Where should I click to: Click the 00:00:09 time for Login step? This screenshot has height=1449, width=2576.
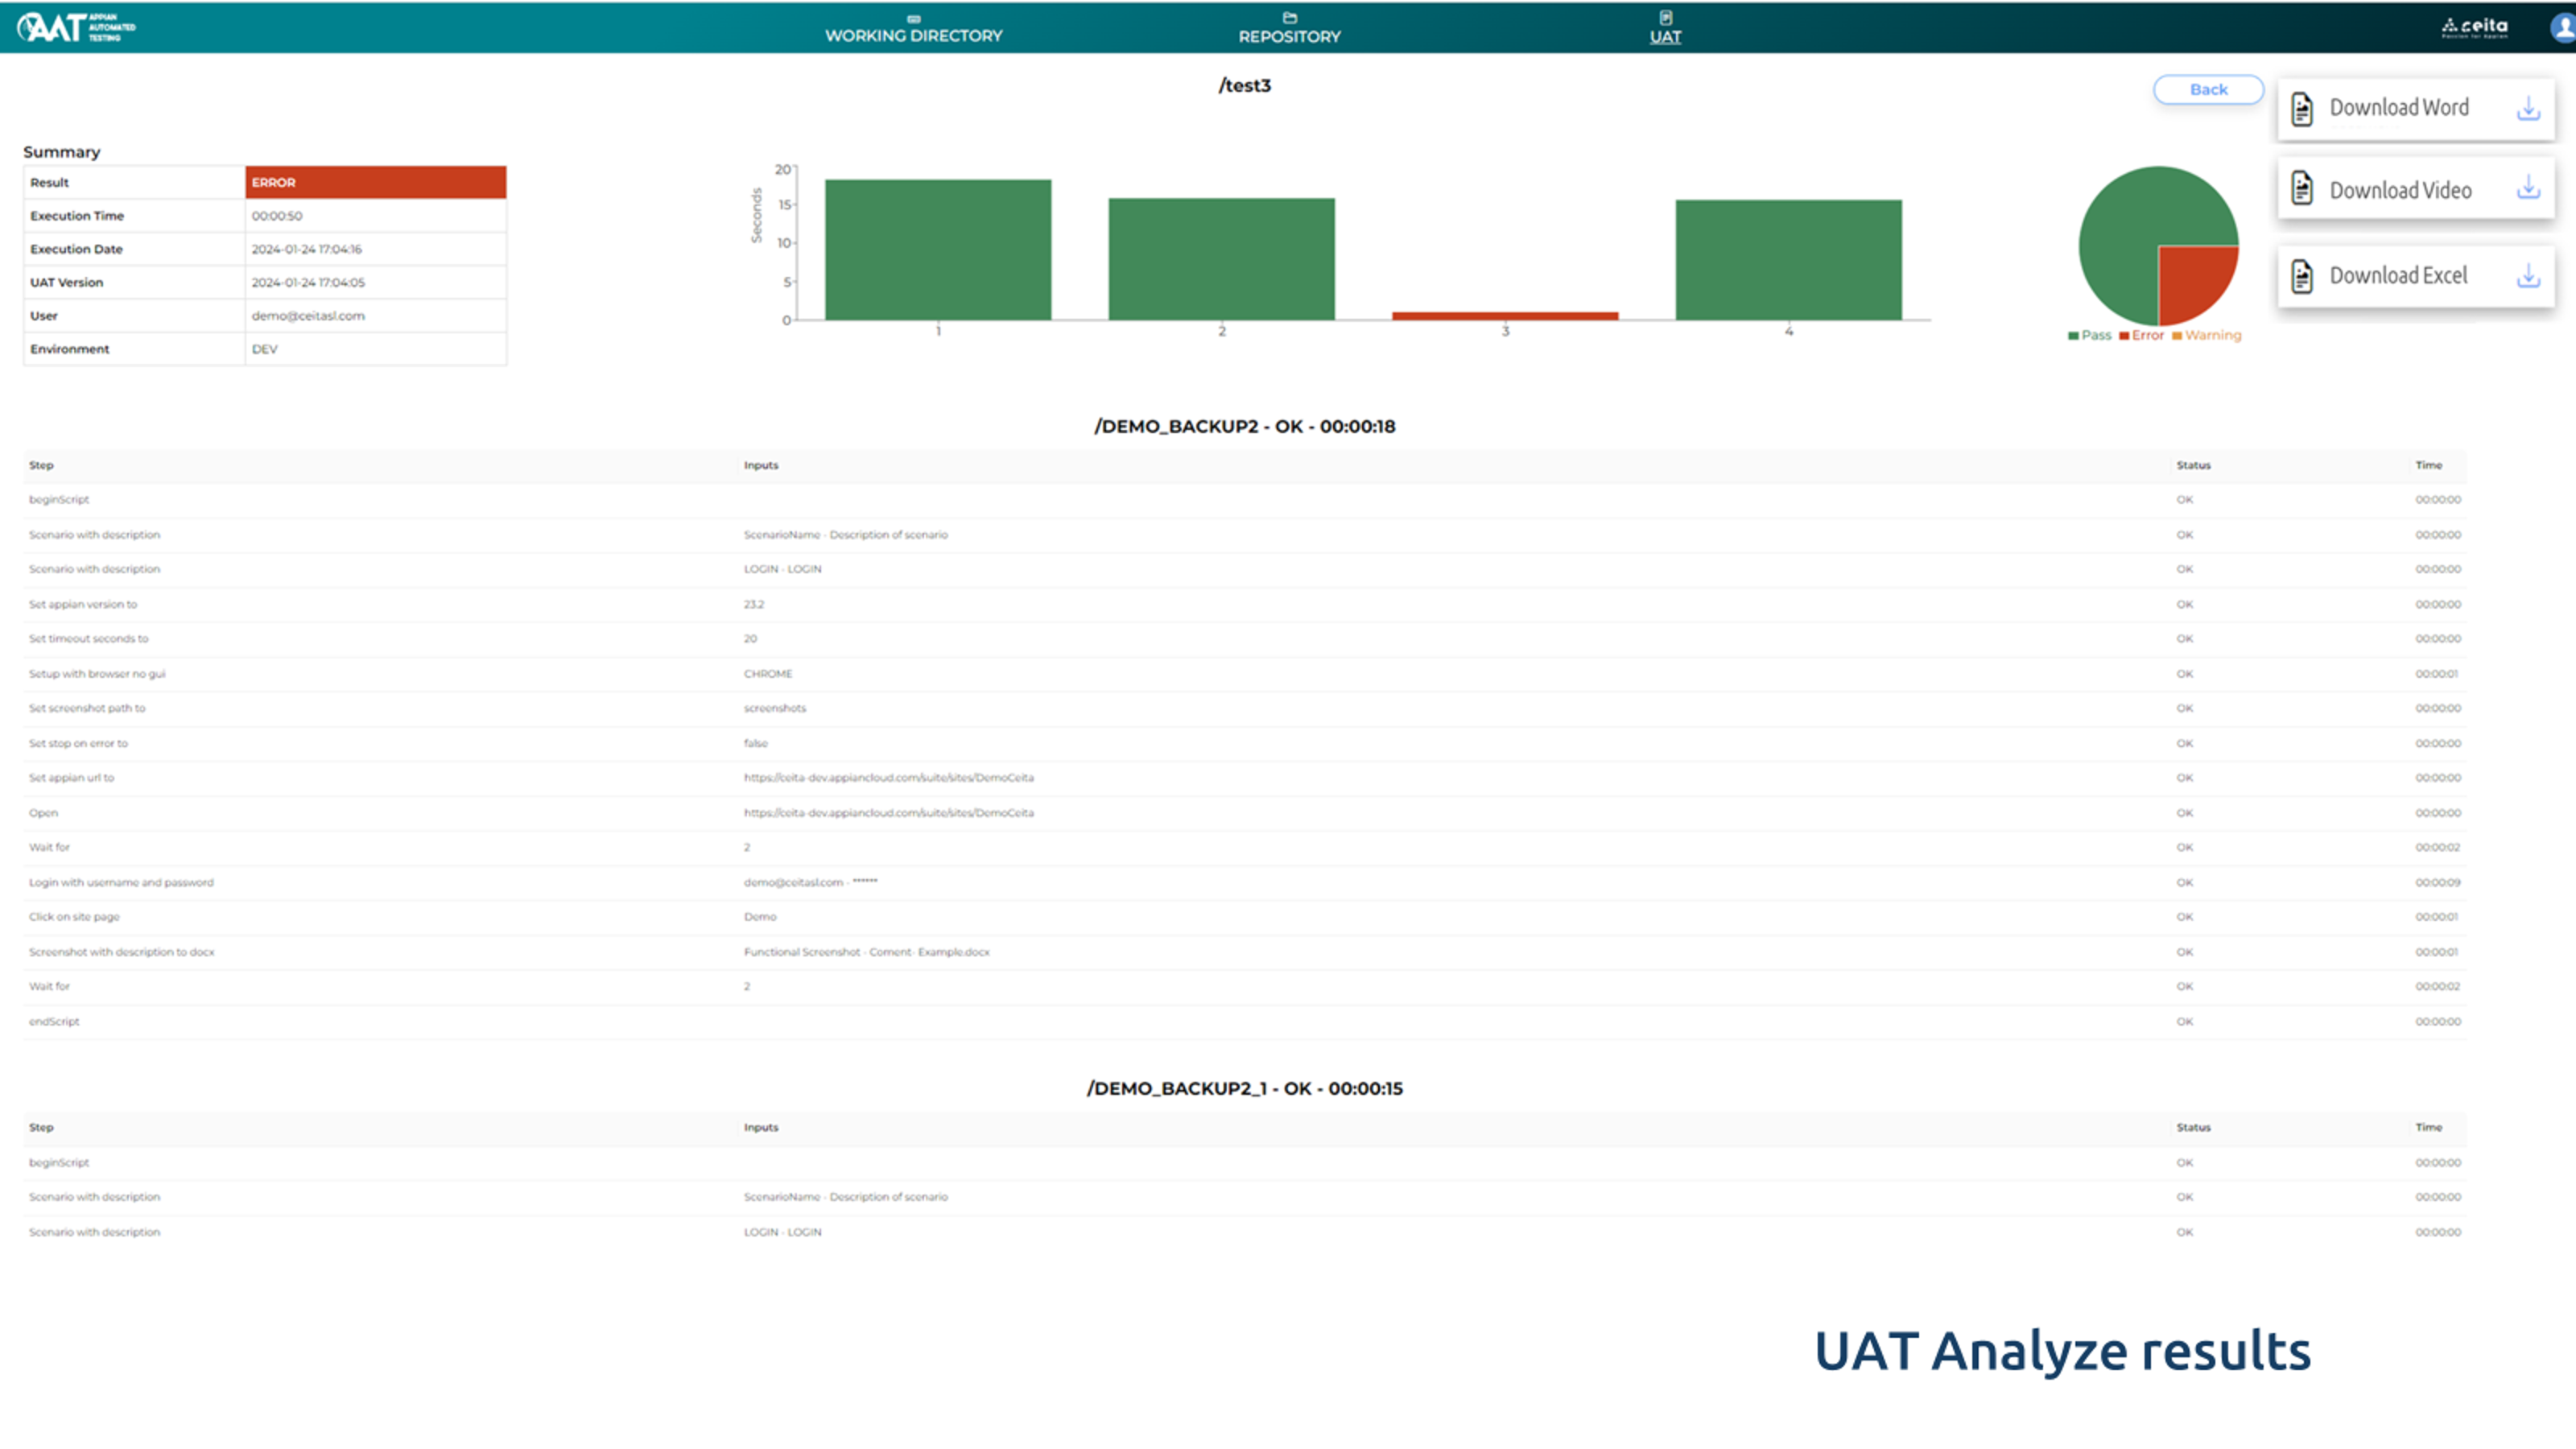(2438, 882)
